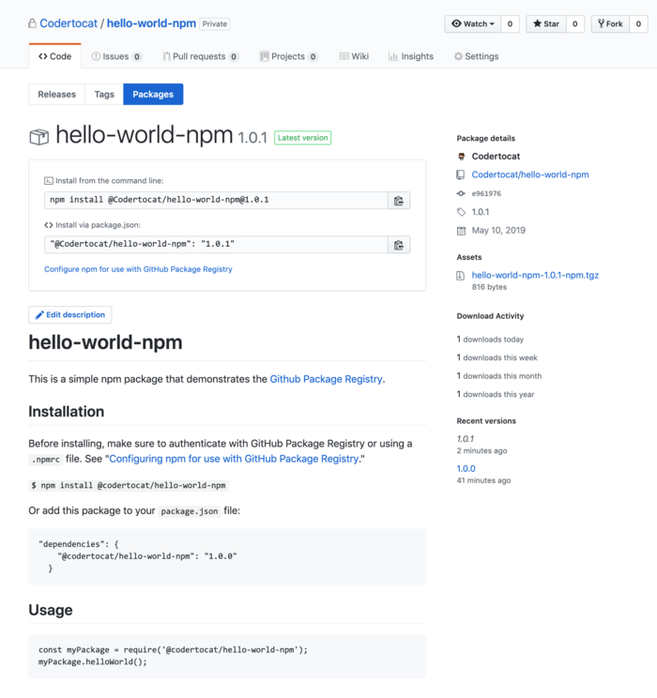Click the npm install command text field
657x698 pixels.
[216, 201]
